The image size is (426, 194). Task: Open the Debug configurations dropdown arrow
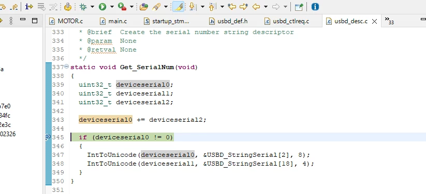tap(92, 7)
